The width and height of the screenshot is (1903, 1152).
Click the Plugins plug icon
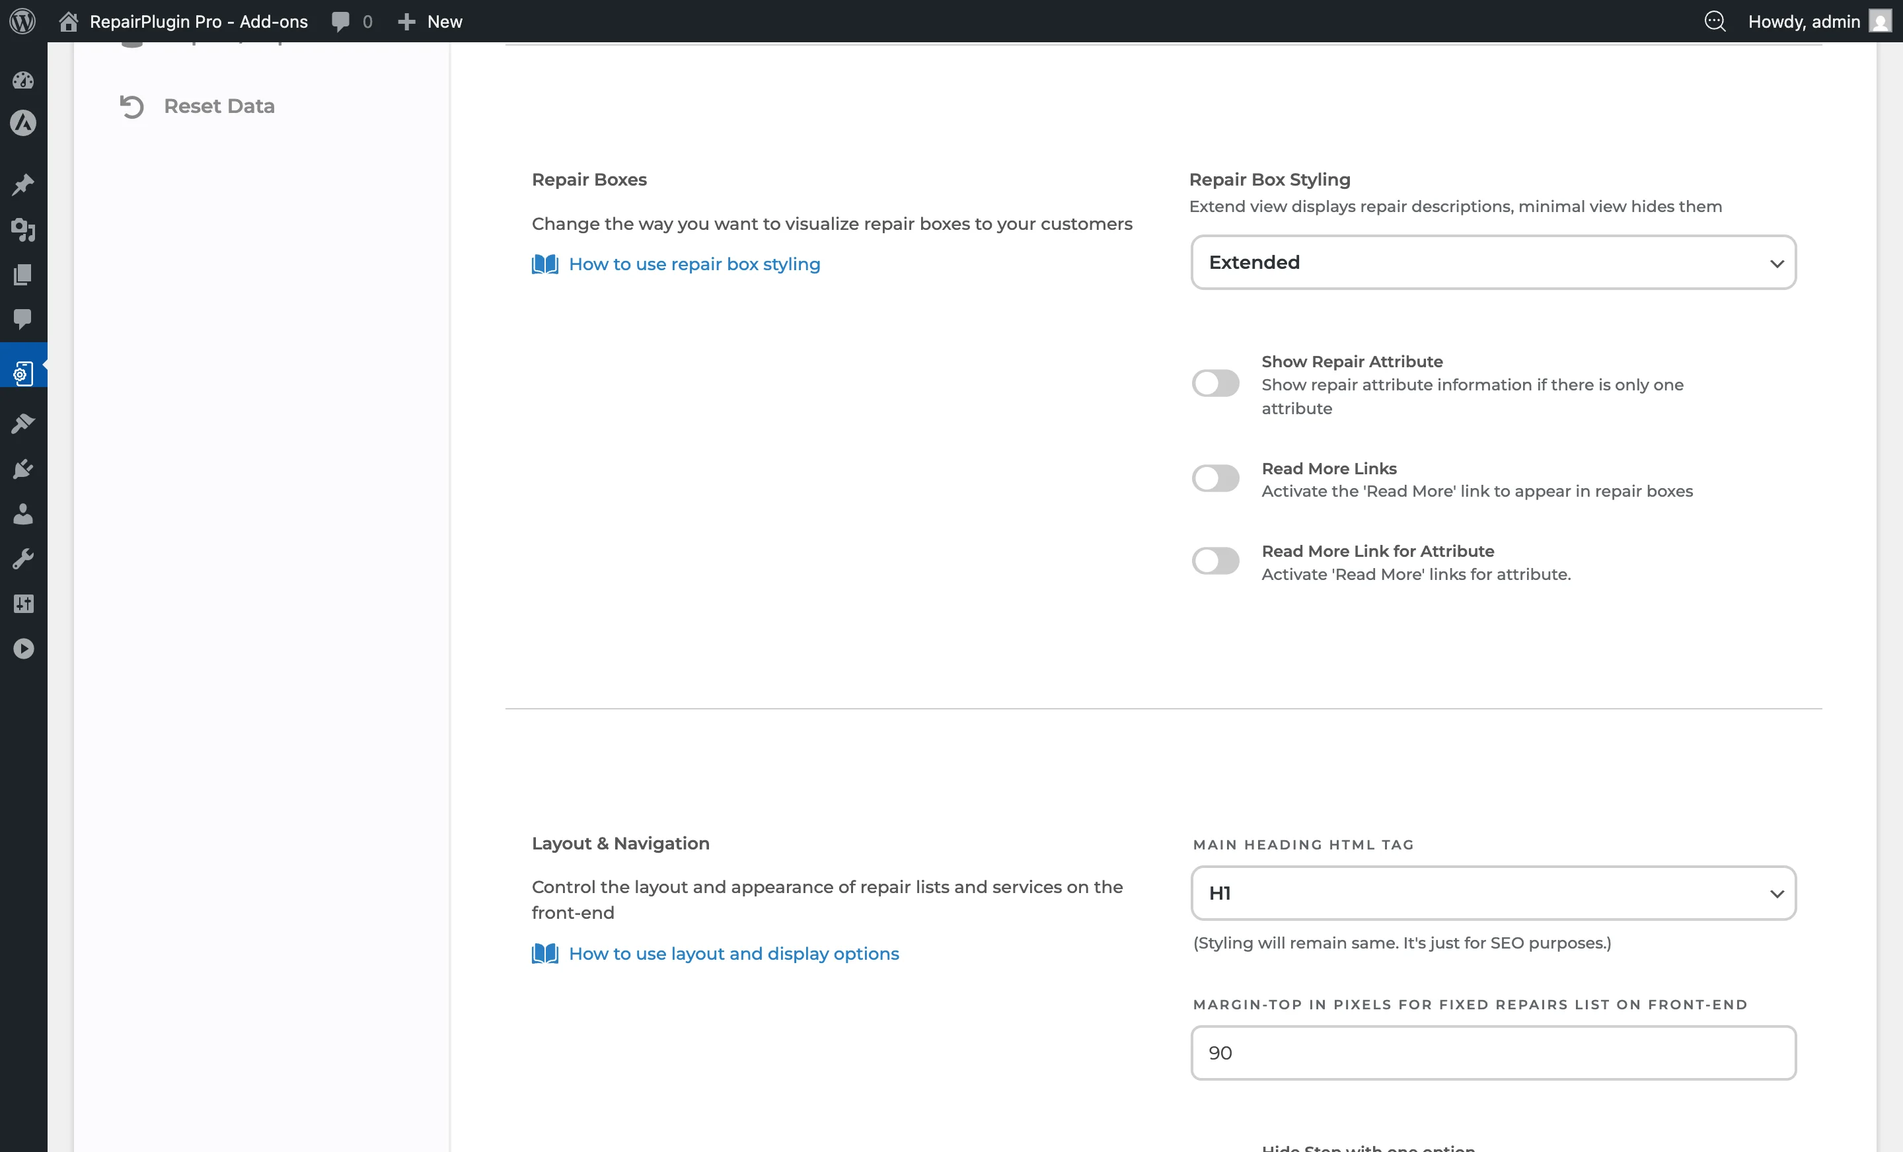tap(23, 469)
